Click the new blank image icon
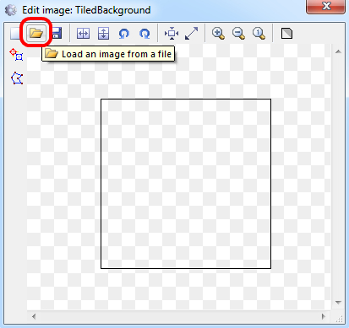Screen dimensions: 349x328 (14, 34)
